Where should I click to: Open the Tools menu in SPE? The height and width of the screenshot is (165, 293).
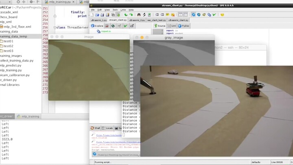tap(115, 10)
